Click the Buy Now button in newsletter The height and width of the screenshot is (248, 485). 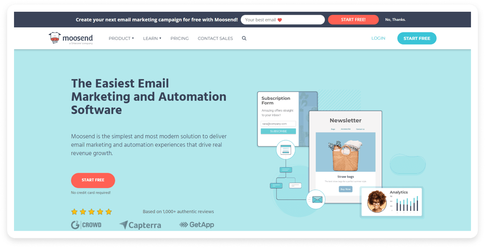[x=345, y=189]
